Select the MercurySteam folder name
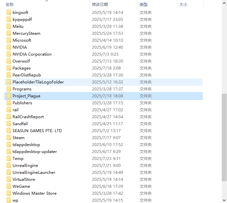 point(26,33)
